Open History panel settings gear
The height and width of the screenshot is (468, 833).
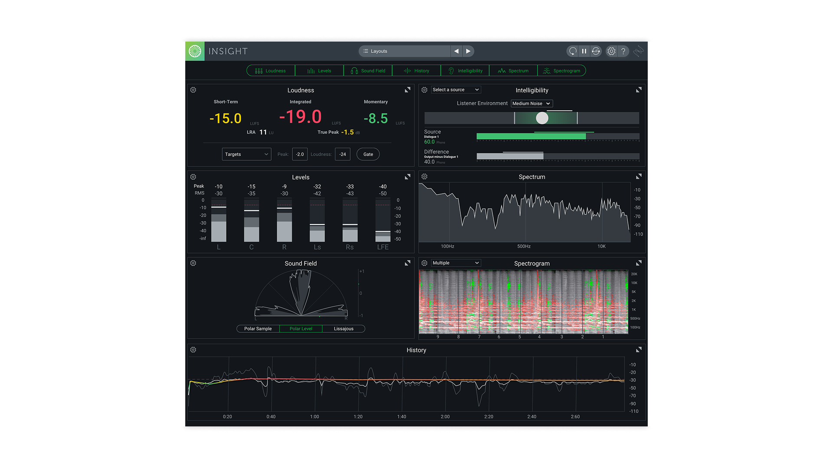(193, 350)
